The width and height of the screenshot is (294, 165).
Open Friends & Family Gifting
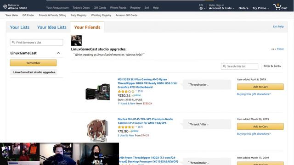click(52, 15)
